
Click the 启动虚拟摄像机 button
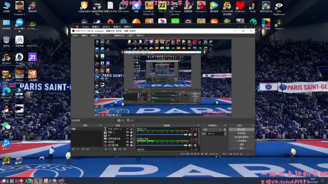coord(241,137)
